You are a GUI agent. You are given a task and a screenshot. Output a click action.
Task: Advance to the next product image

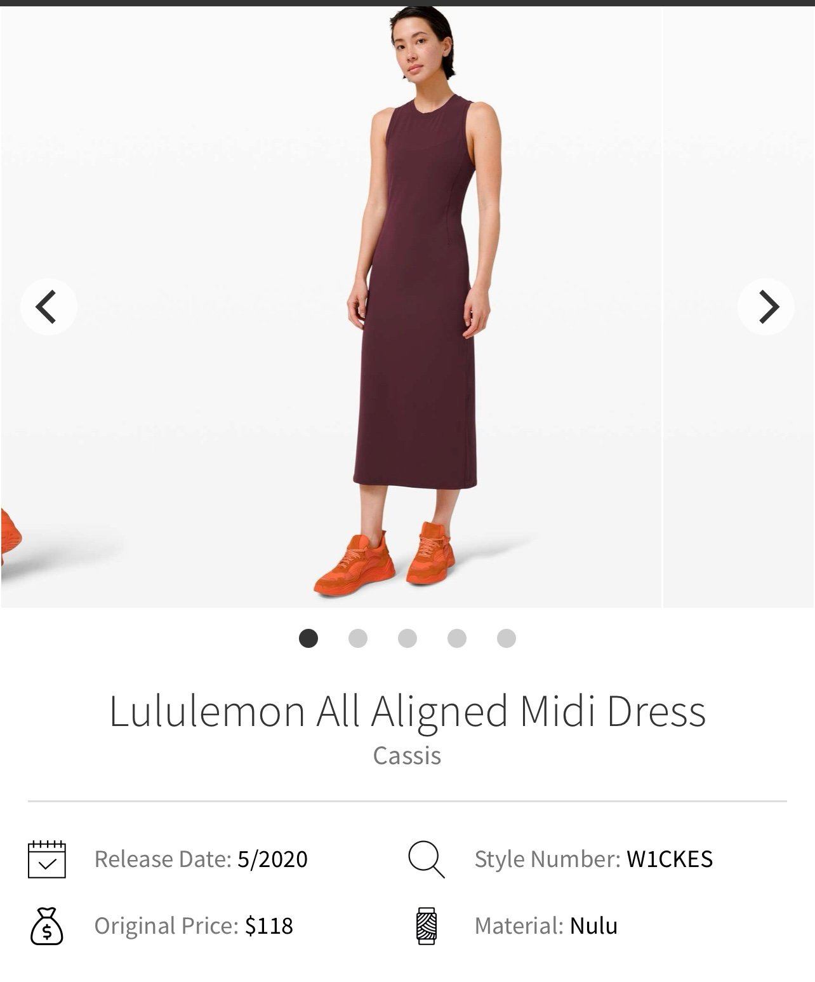(x=765, y=307)
